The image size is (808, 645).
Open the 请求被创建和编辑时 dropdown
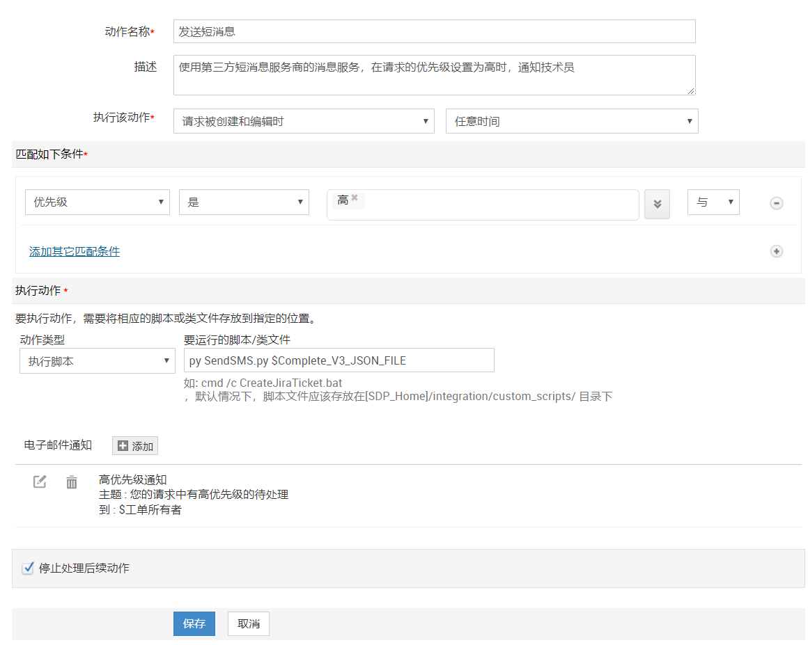[304, 121]
